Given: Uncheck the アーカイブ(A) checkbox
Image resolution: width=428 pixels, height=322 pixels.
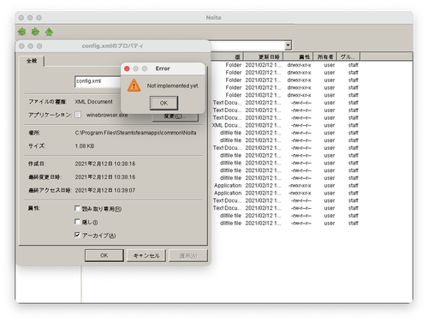Looking at the screenshot, I should 77,235.
